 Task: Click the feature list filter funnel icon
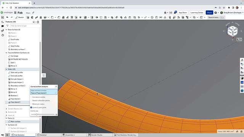coord(7,26)
